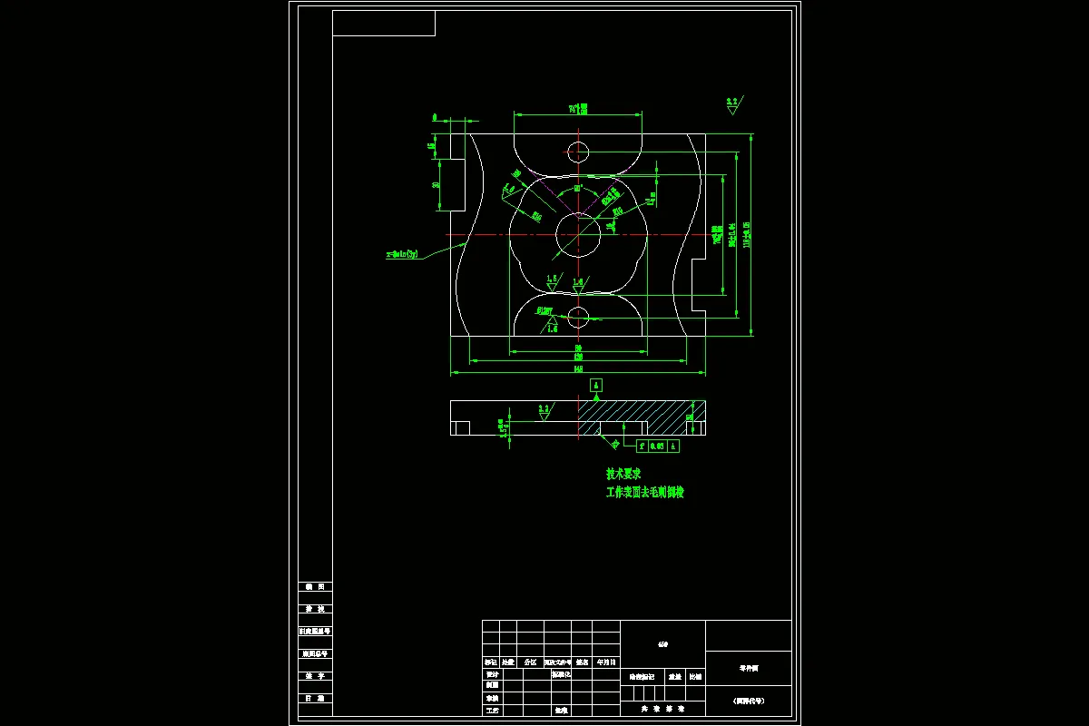Image resolution: width=1089 pixels, height=726 pixels.
Task: Click the 标准化 cell in title block
Action: (561, 674)
